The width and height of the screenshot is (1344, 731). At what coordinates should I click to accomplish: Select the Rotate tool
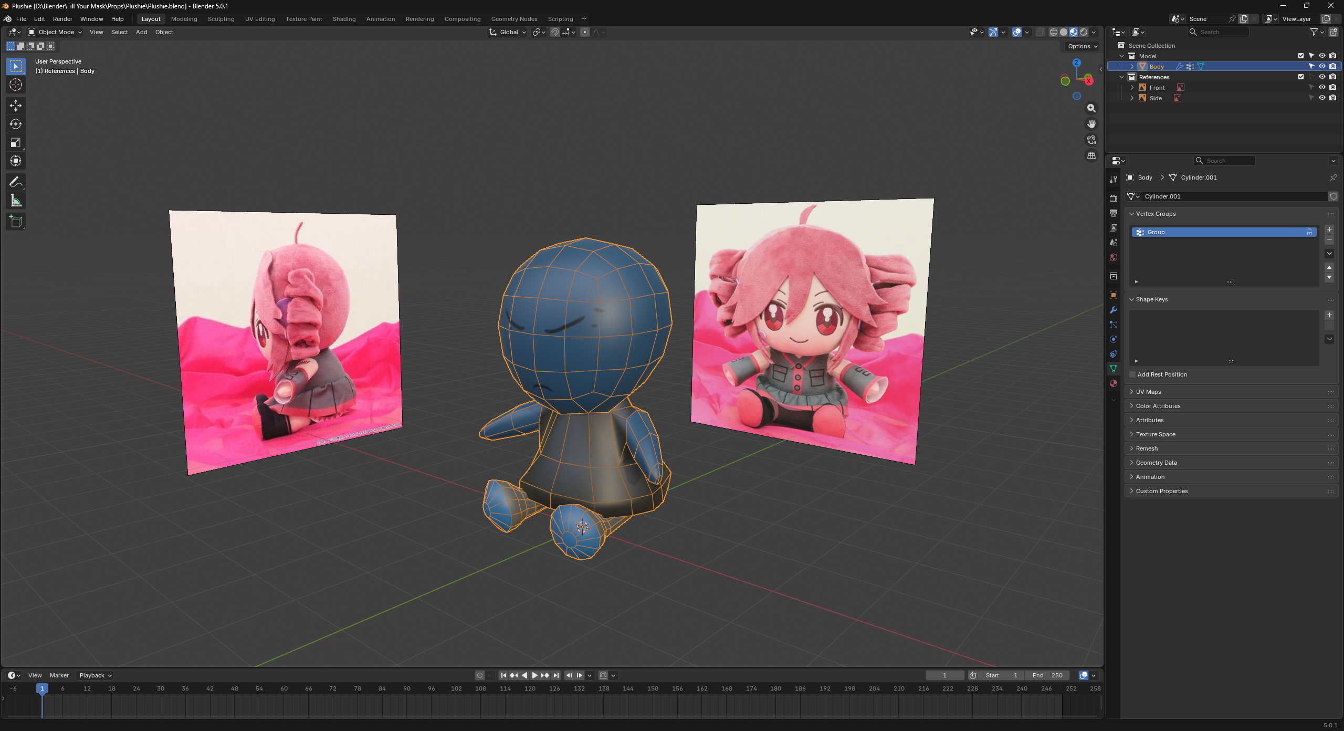coord(16,124)
